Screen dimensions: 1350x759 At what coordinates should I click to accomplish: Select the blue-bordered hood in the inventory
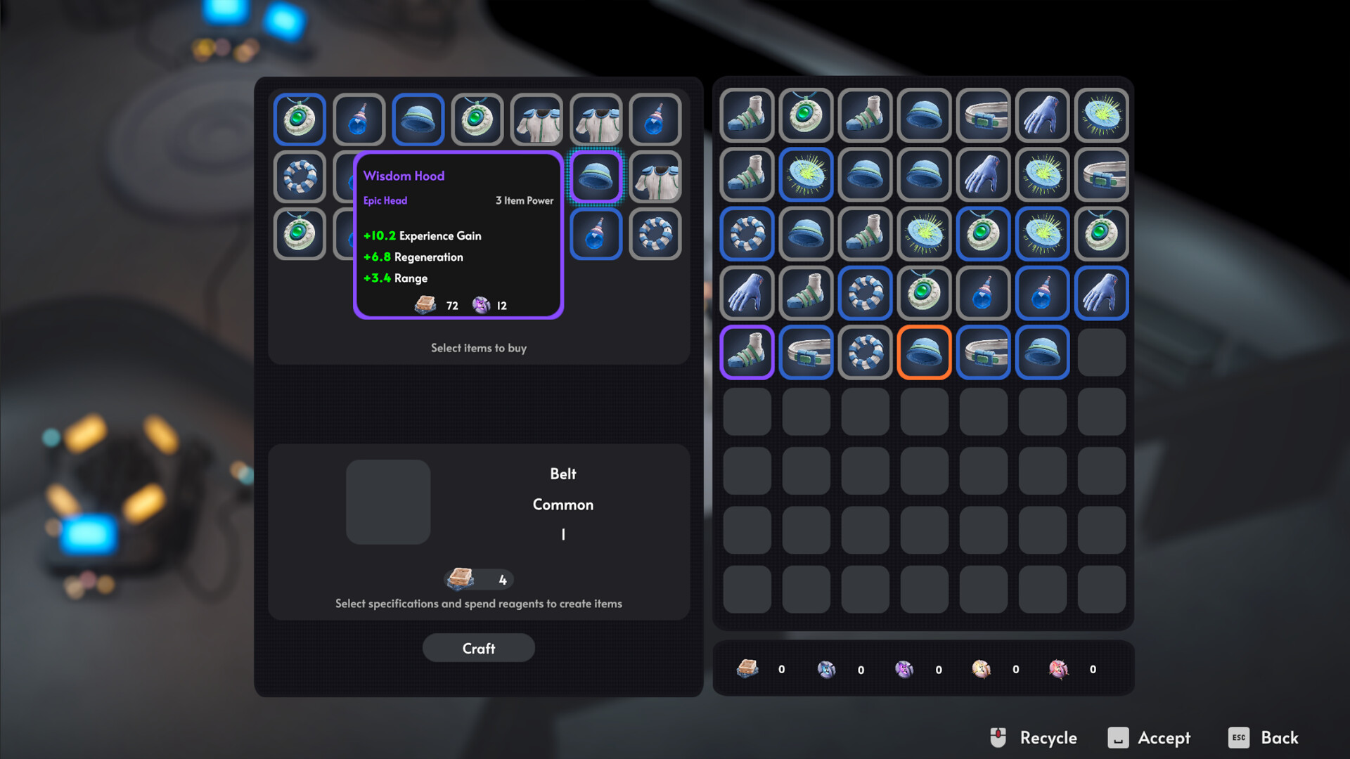[x=1042, y=352]
